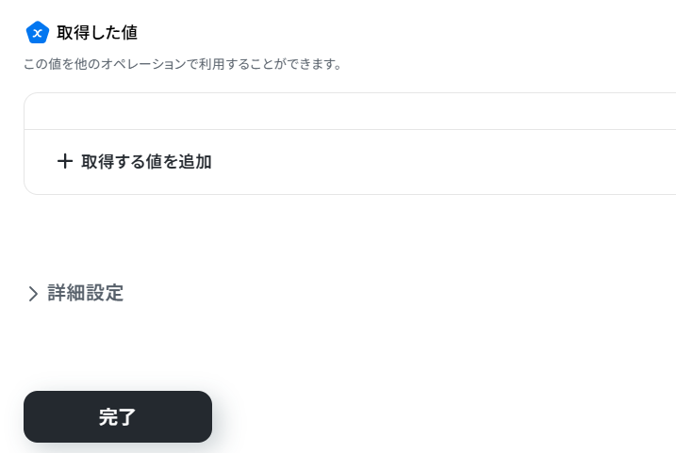Click the sentence starting with この値を他の
This screenshot has width=676, height=453.
pos(182,65)
